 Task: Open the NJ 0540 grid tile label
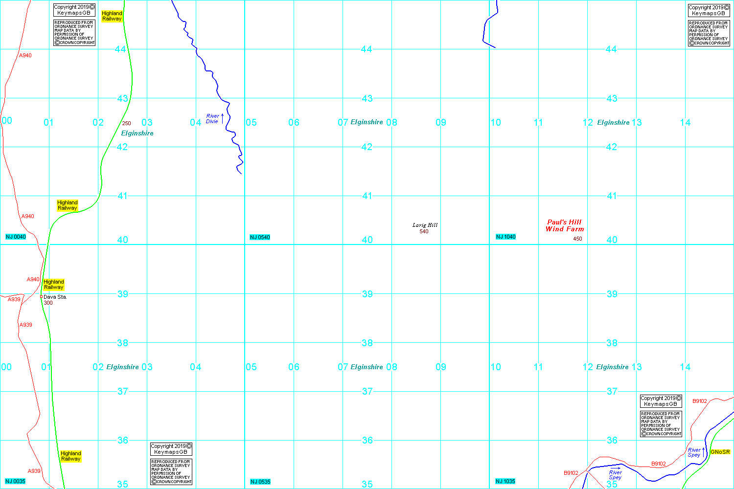click(x=260, y=238)
